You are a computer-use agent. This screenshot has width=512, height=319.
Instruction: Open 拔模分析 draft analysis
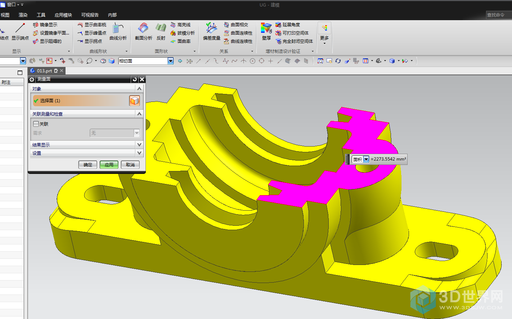click(x=183, y=33)
